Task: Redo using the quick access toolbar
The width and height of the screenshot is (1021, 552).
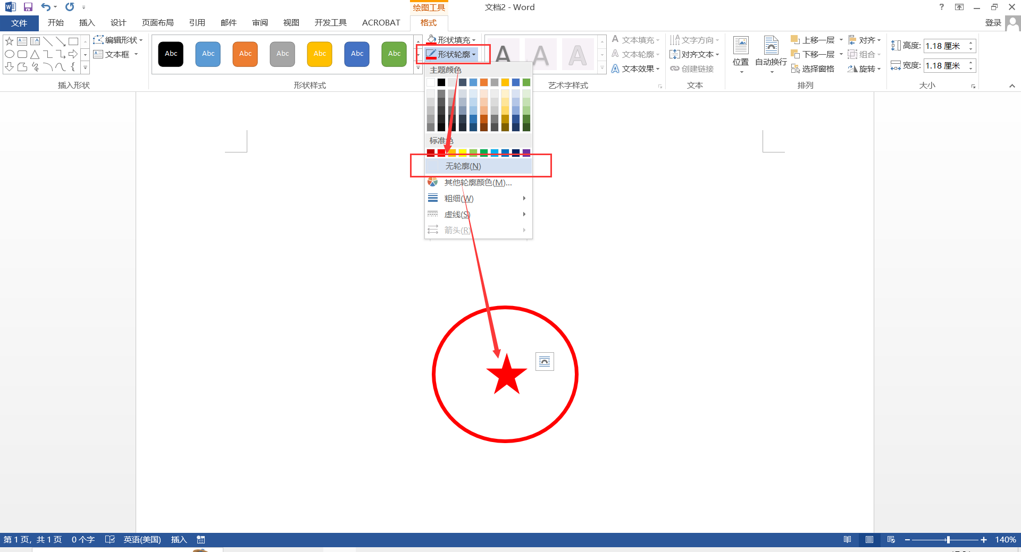Action: tap(70, 7)
